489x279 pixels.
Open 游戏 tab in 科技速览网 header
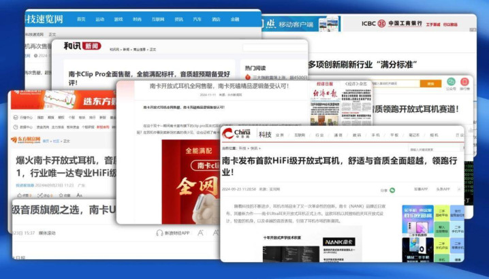pyautogui.click(x=119, y=19)
